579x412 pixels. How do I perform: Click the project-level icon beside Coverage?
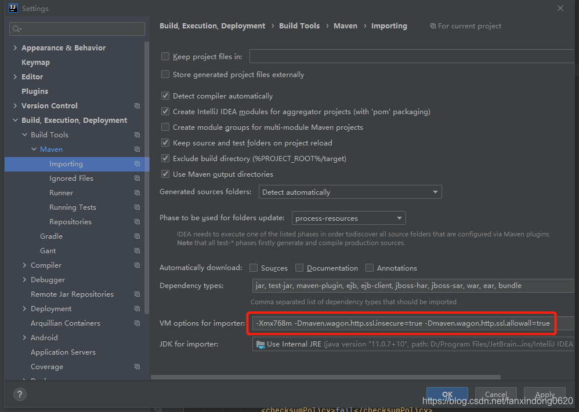pos(137,367)
